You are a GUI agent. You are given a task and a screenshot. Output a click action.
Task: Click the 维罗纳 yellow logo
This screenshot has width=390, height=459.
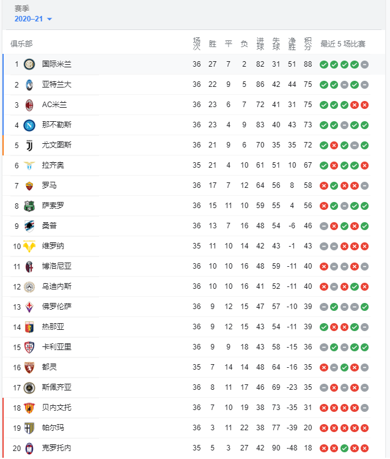click(x=29, y=247)
